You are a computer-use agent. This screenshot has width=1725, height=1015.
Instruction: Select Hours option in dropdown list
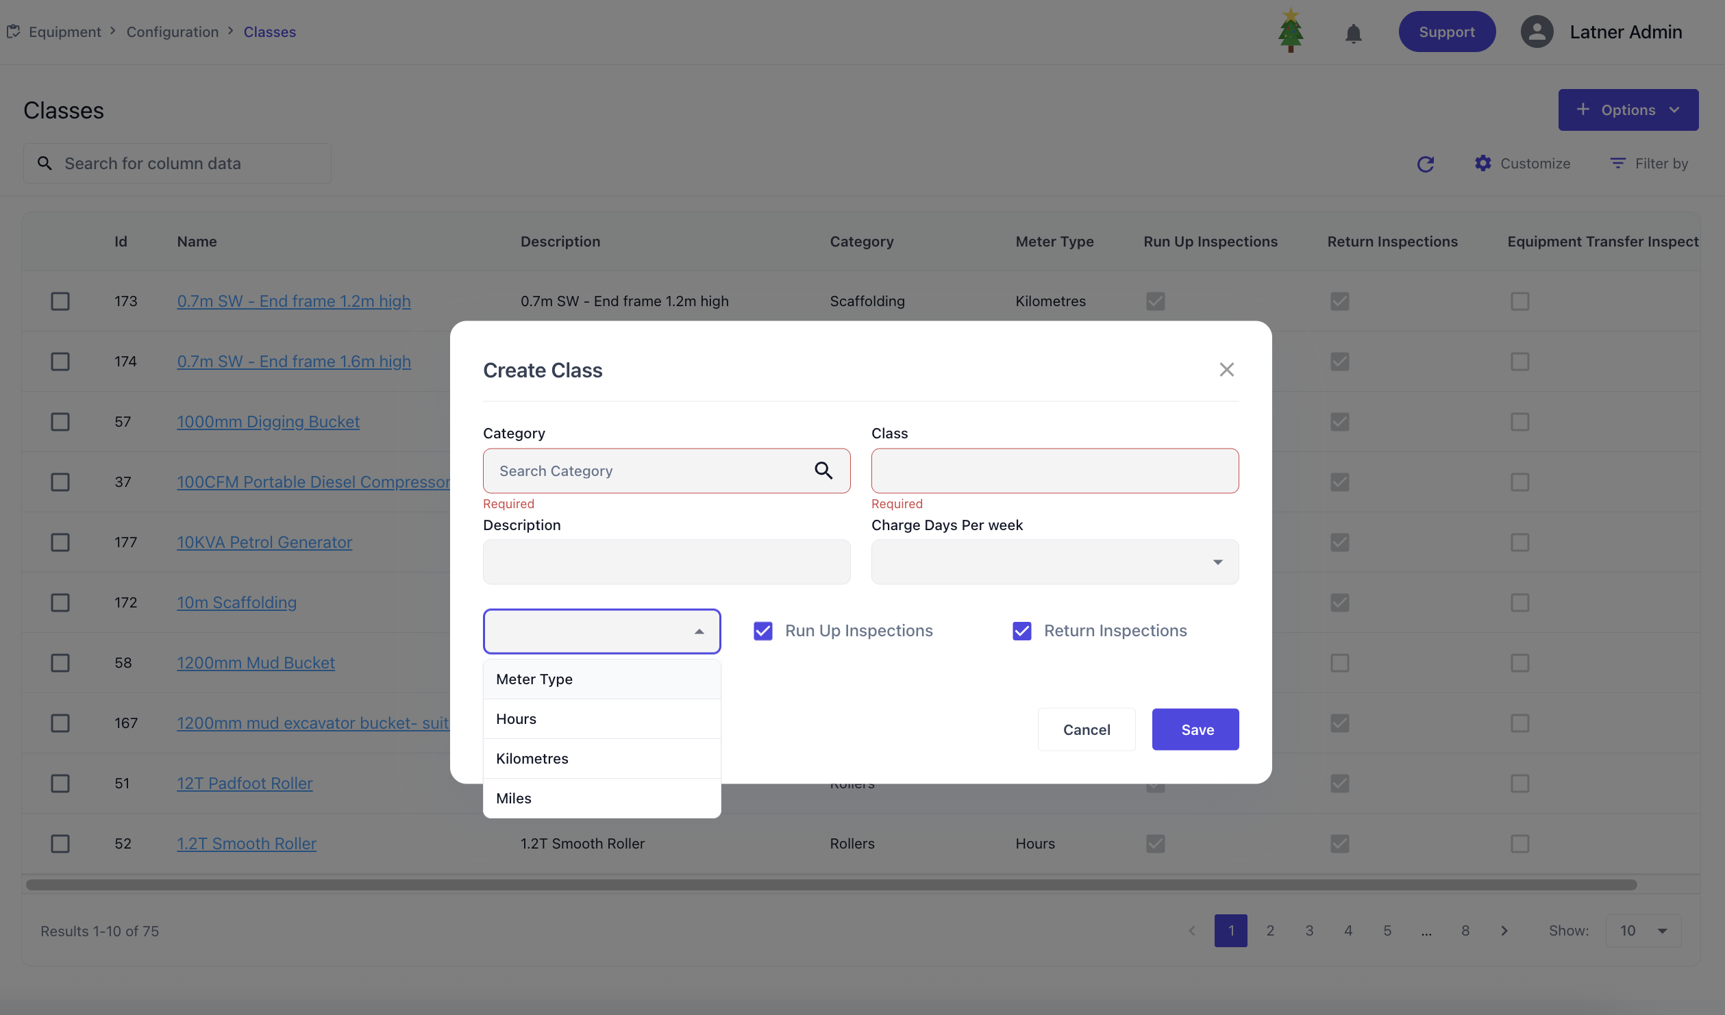tap(517, 719)
